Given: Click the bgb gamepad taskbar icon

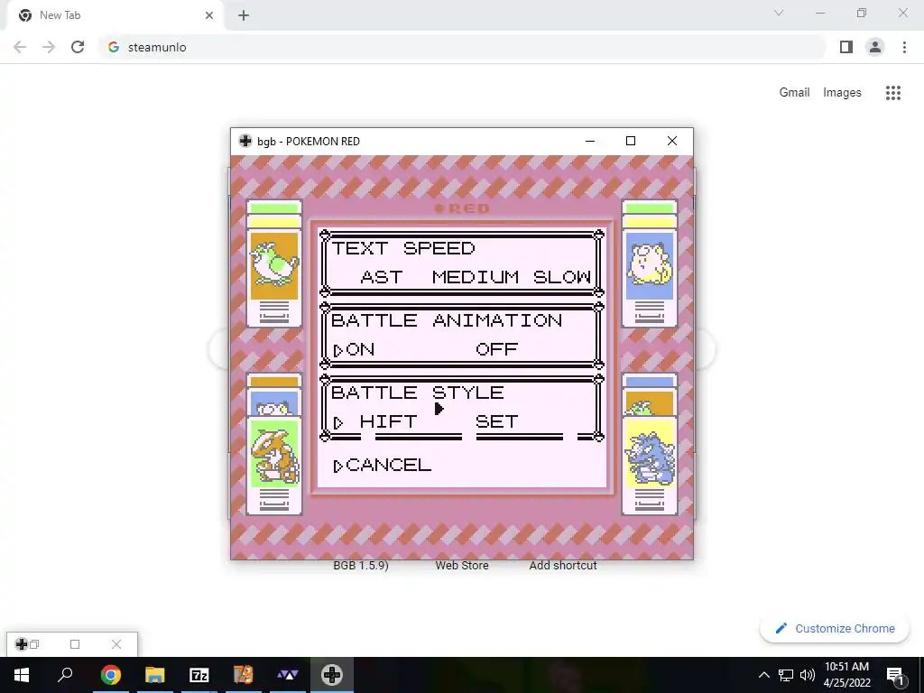Looking at the screenshot, I should pyautogui.click(x=332, y=675).
